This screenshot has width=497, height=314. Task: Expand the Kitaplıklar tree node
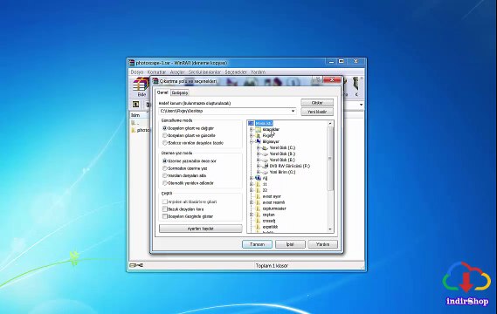click(x=252, y=129)
